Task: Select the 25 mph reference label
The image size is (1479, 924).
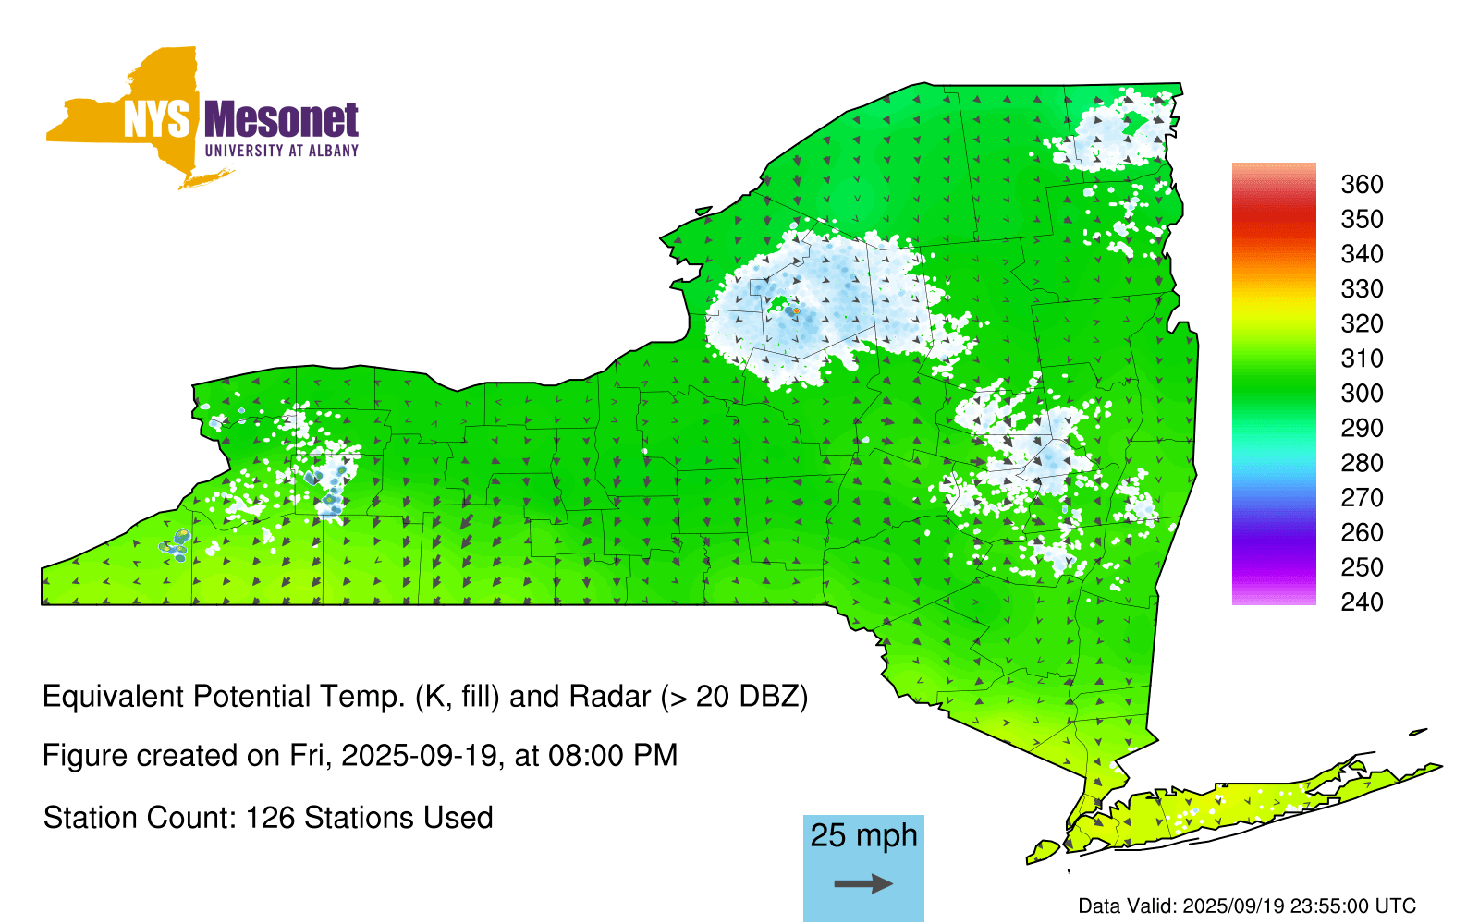Action: pyautogui.click(x=863, y=835)
